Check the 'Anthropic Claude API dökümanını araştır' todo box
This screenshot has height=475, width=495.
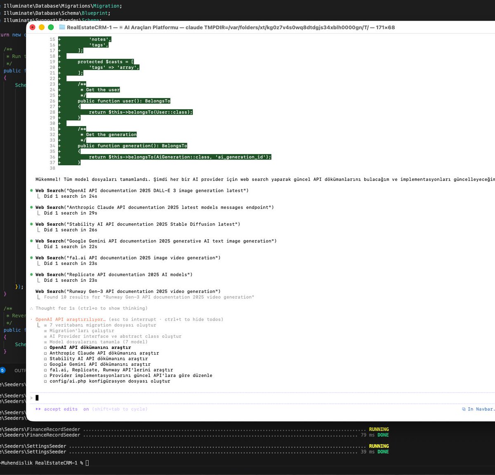coord(45,353)
